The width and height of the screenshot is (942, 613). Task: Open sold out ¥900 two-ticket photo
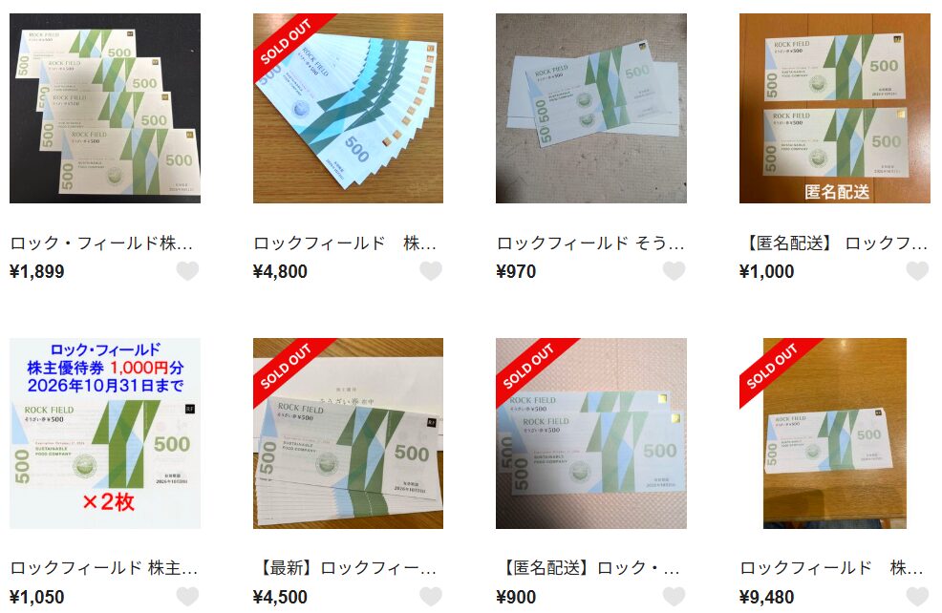[x=591, y=433]
